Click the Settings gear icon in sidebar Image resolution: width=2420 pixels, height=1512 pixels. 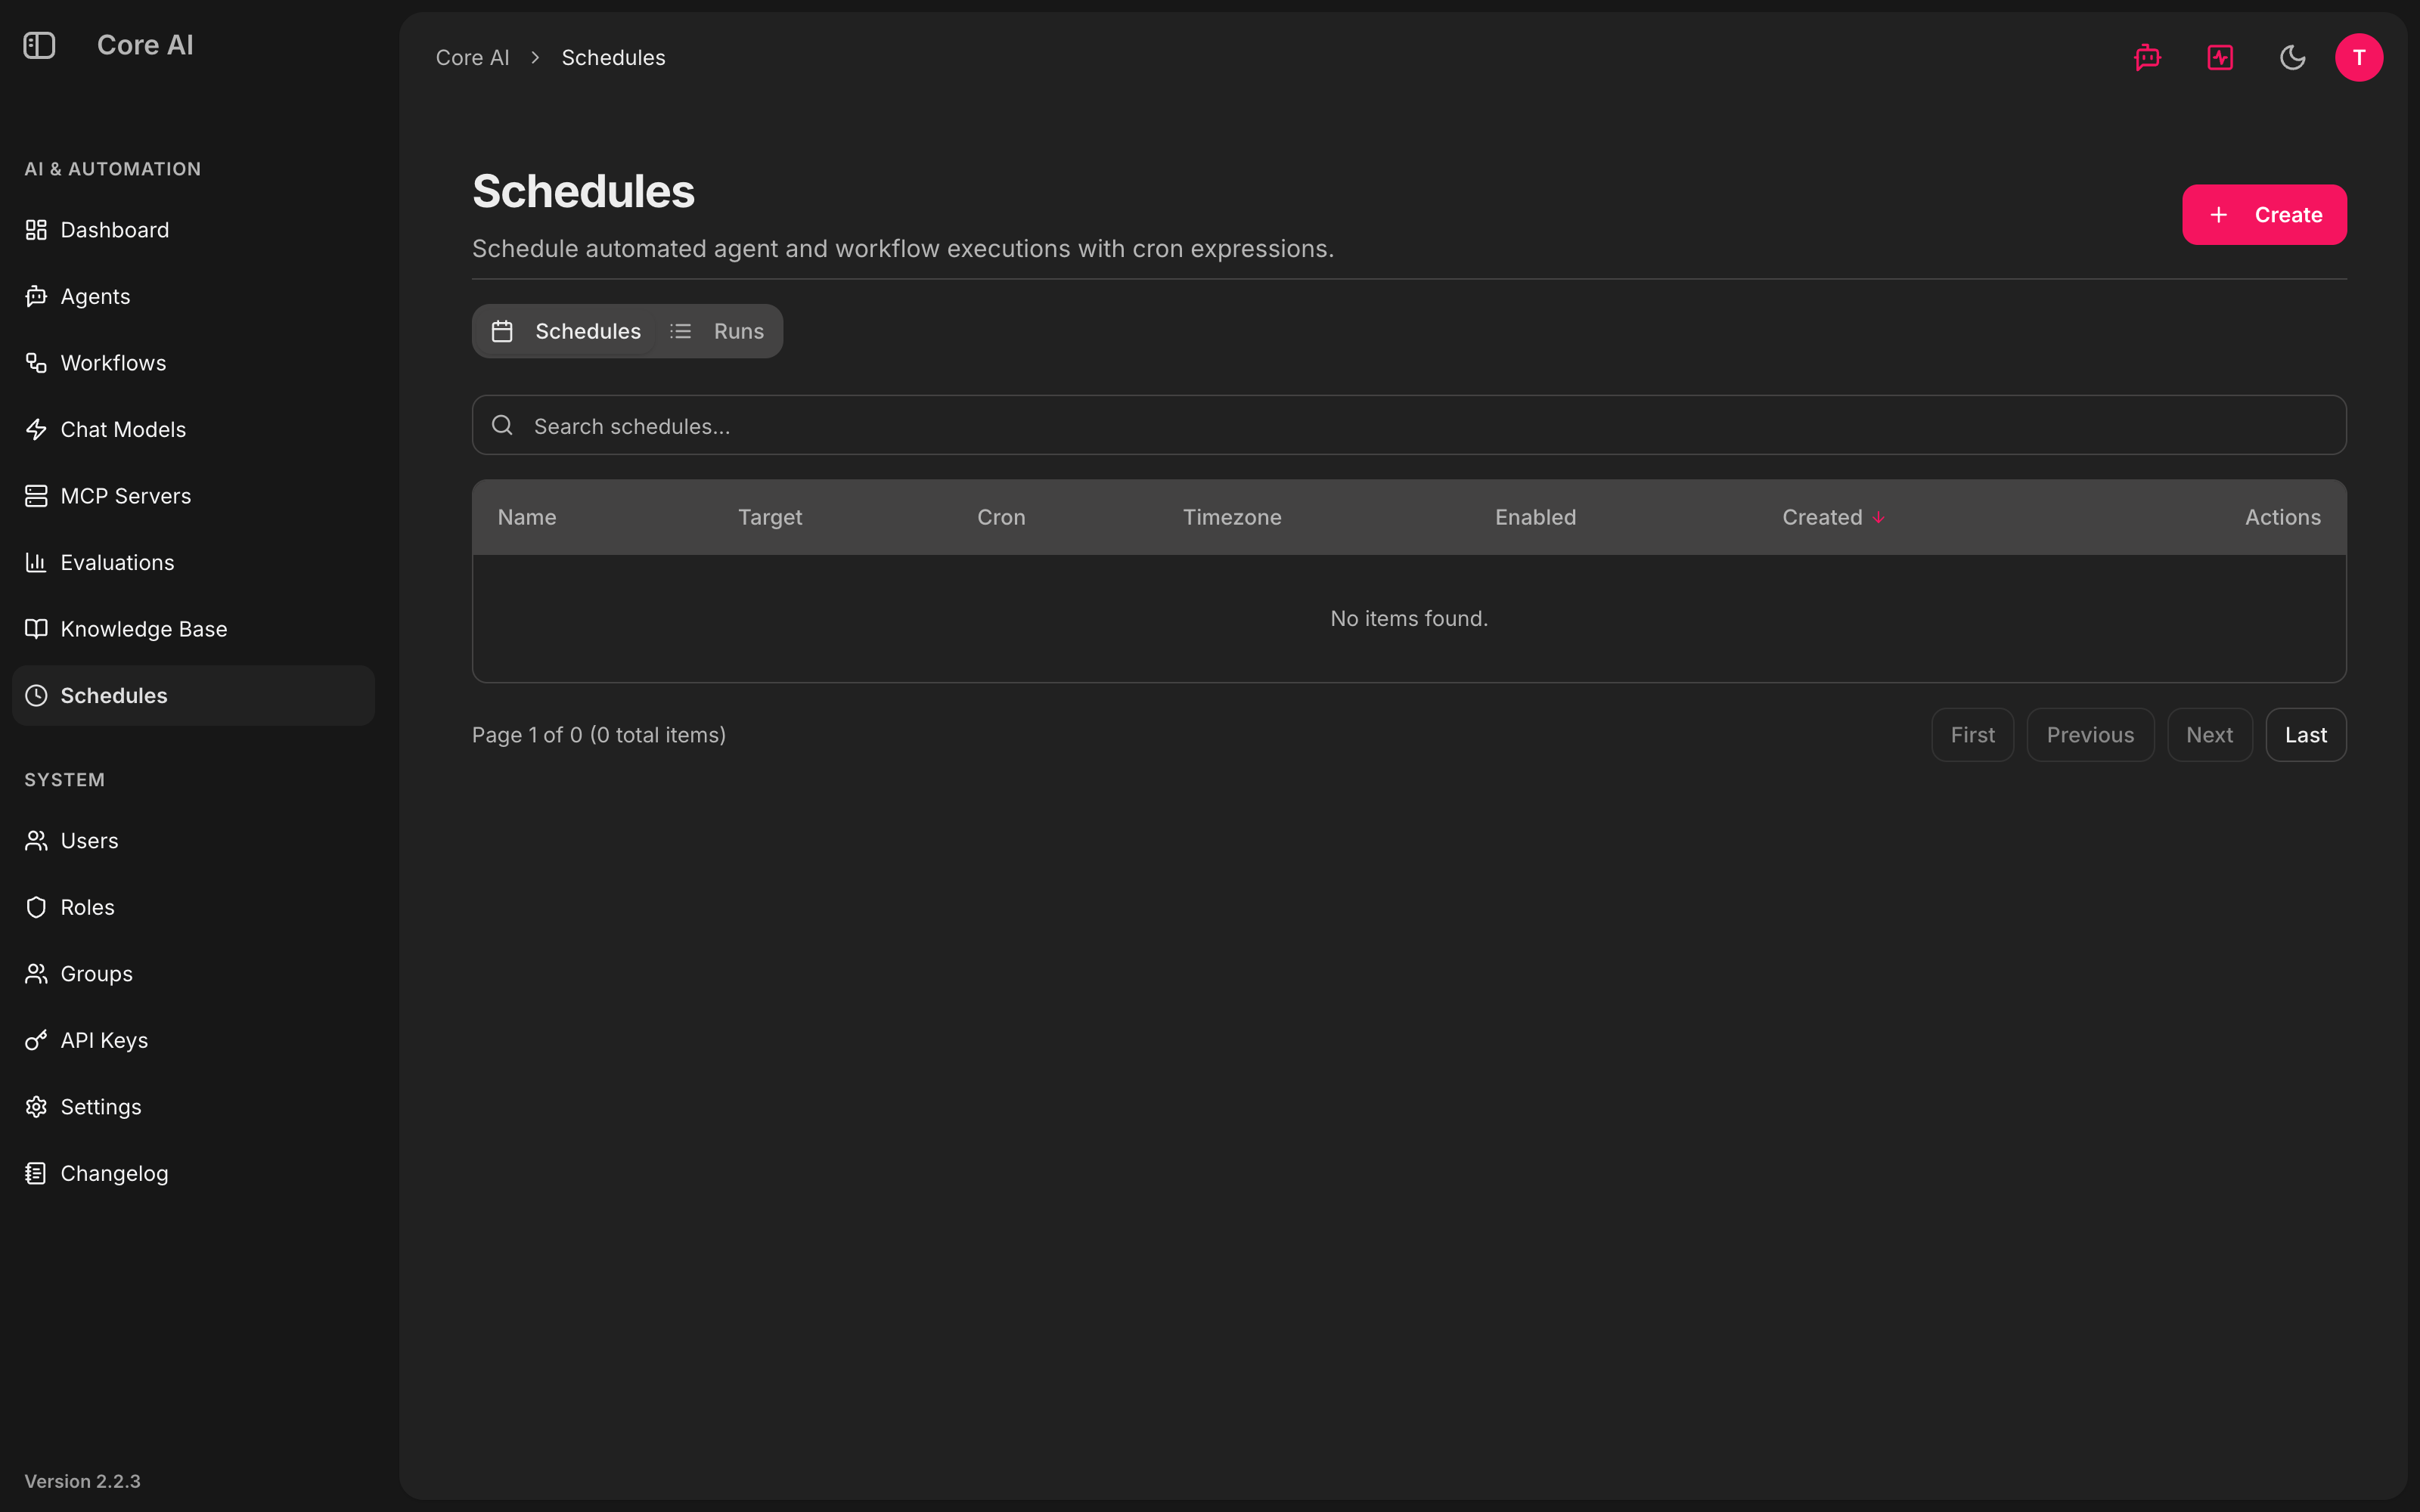(36, 1107)
